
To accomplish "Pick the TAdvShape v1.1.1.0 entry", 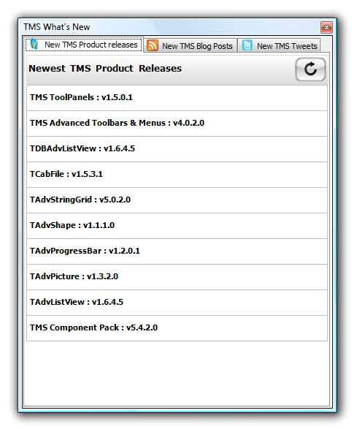I will (177, 226).
